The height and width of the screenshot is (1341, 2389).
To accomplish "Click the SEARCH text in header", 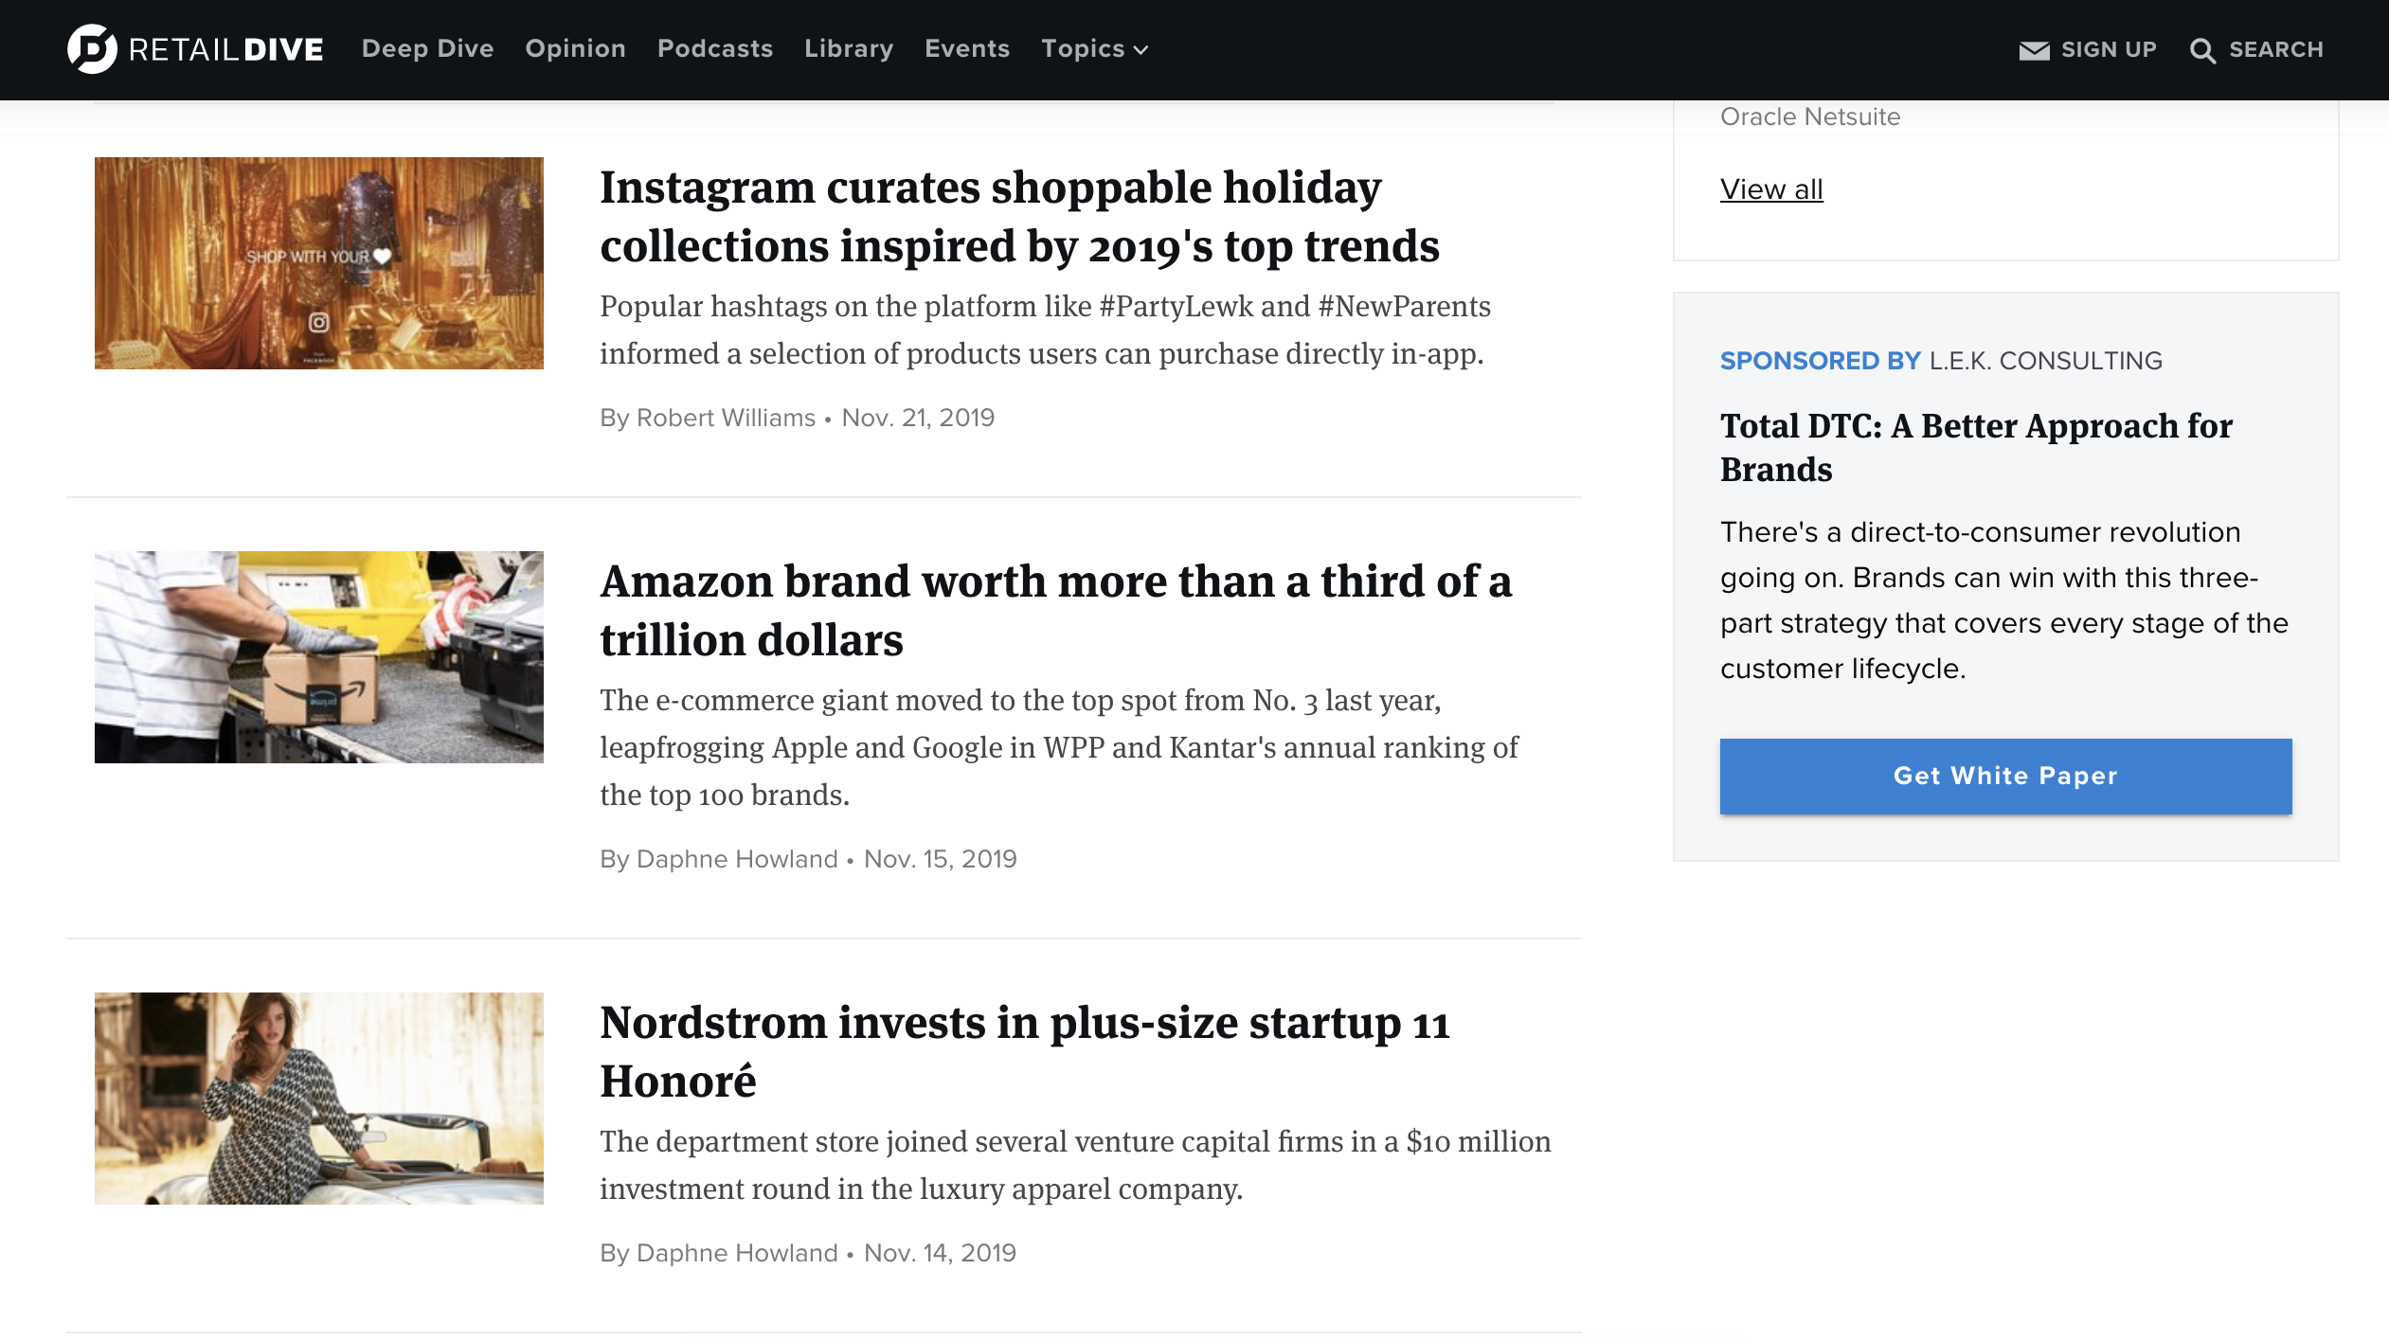I will tap(2276, 49).
